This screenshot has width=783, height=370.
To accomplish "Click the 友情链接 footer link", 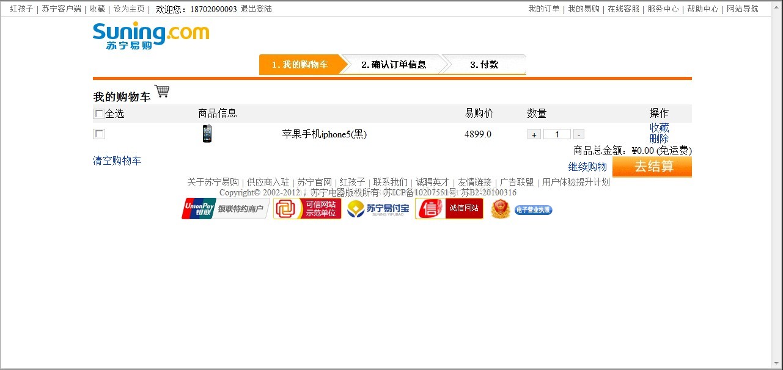I will [x=475, y=182].
